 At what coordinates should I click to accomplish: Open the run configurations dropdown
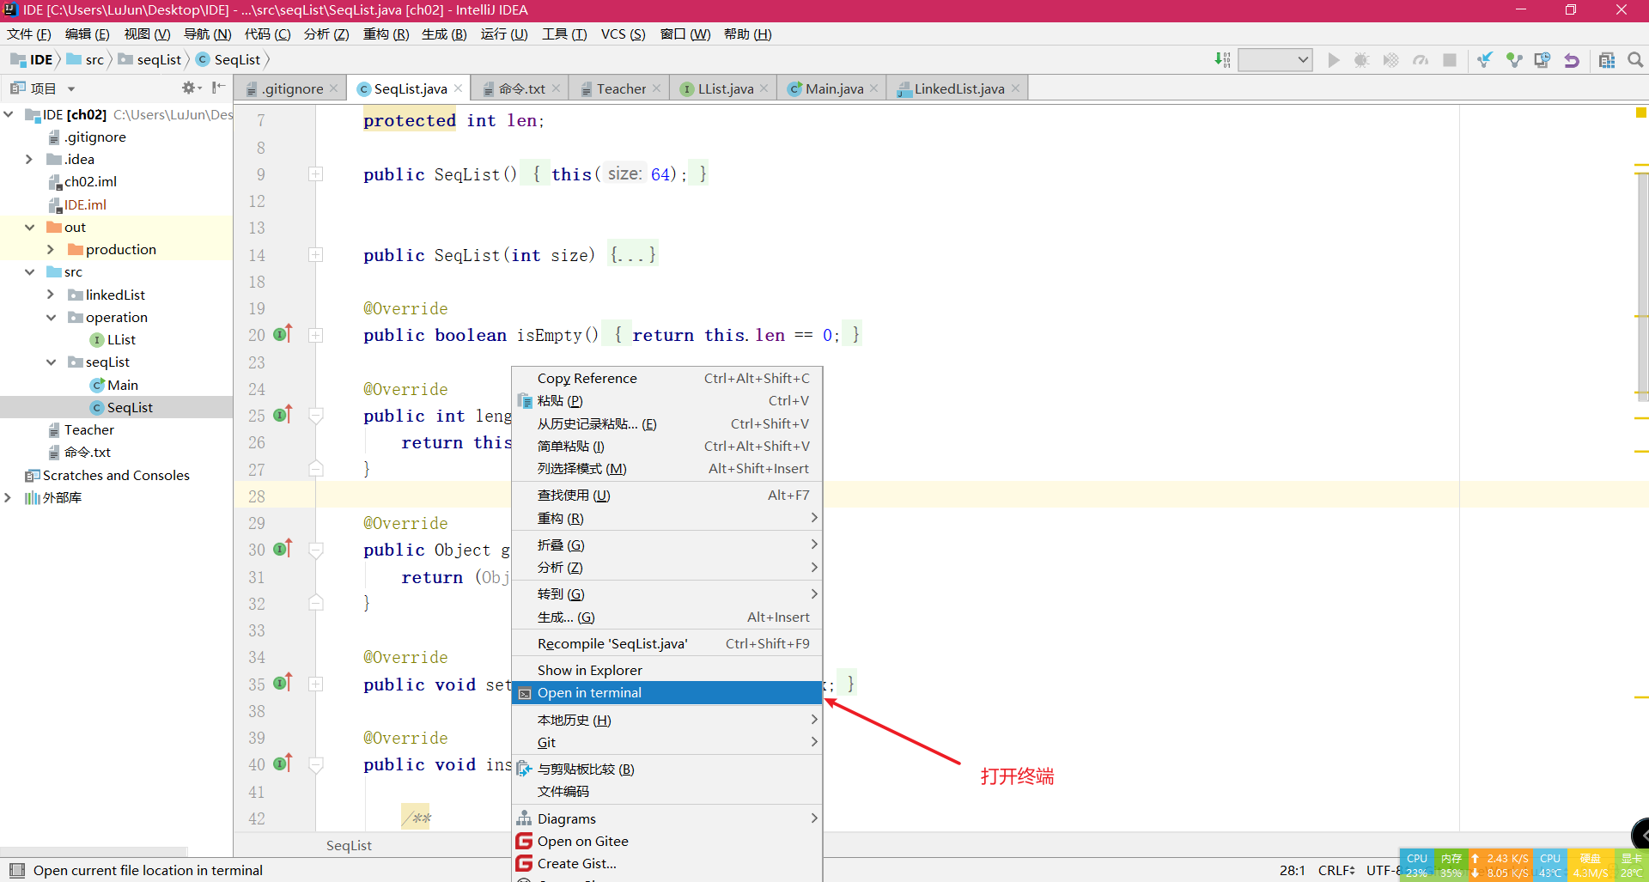click(x=1275, y=59)
